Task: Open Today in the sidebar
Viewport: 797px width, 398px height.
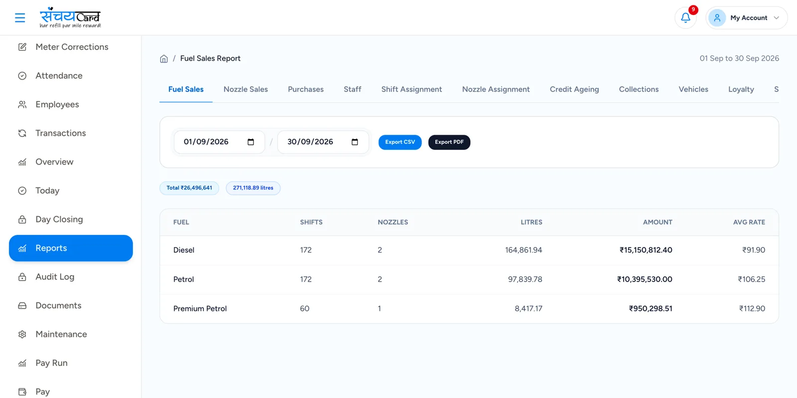Action: coord(71,191)
